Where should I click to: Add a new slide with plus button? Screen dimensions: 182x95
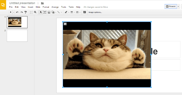[x=11, y=12]
